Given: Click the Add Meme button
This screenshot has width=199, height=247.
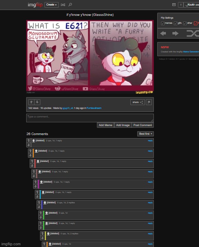Looking at the screenshot, I should 106,125.
